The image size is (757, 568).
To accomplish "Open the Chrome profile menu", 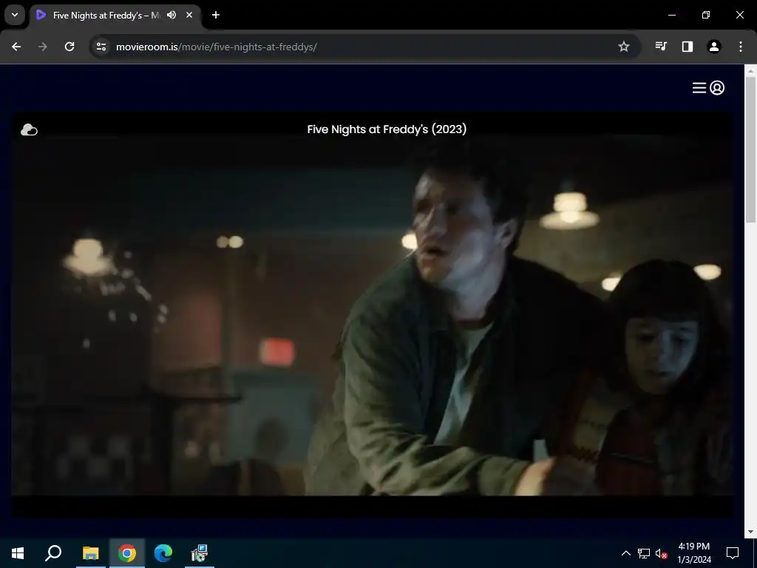I will pyautogui.click(x=714, y=47).
